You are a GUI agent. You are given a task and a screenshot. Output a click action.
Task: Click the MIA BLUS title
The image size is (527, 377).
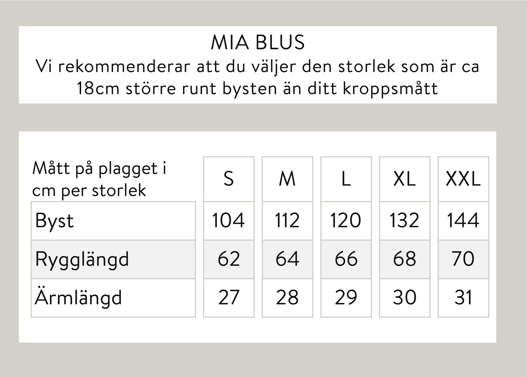[x=258, y=43]
